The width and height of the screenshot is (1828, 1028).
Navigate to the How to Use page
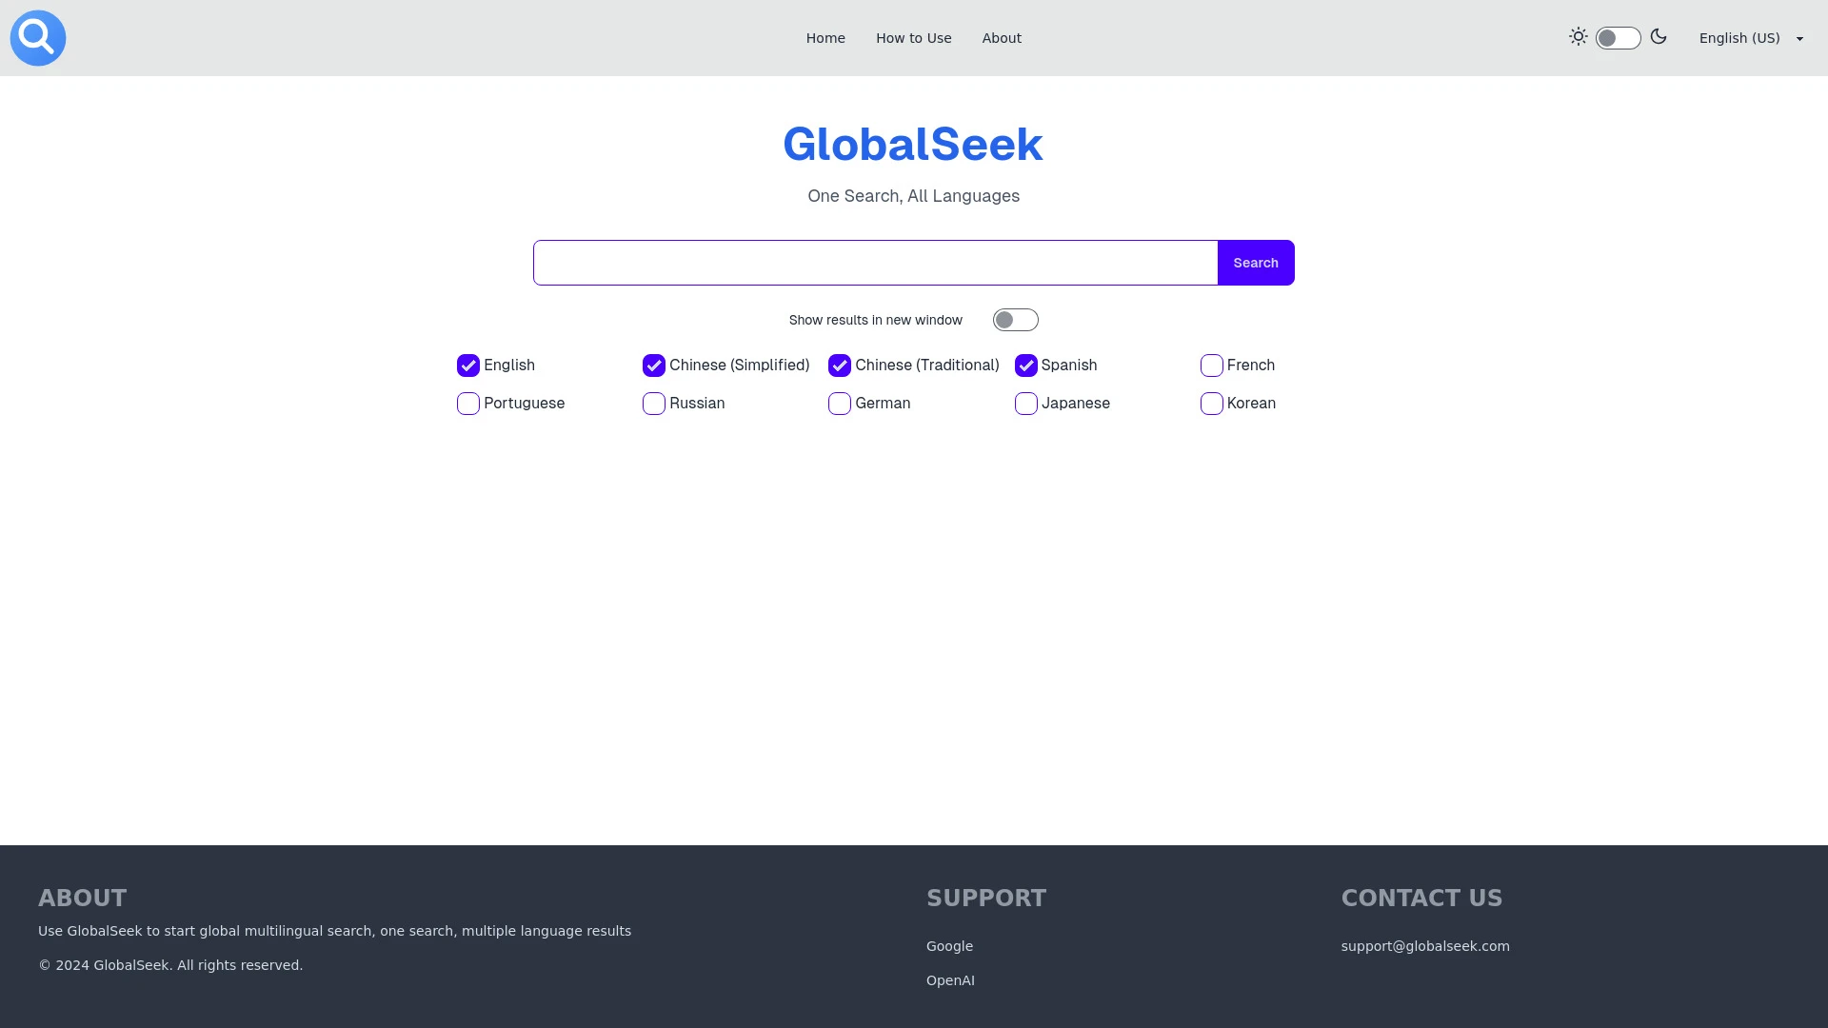(912, 38)
